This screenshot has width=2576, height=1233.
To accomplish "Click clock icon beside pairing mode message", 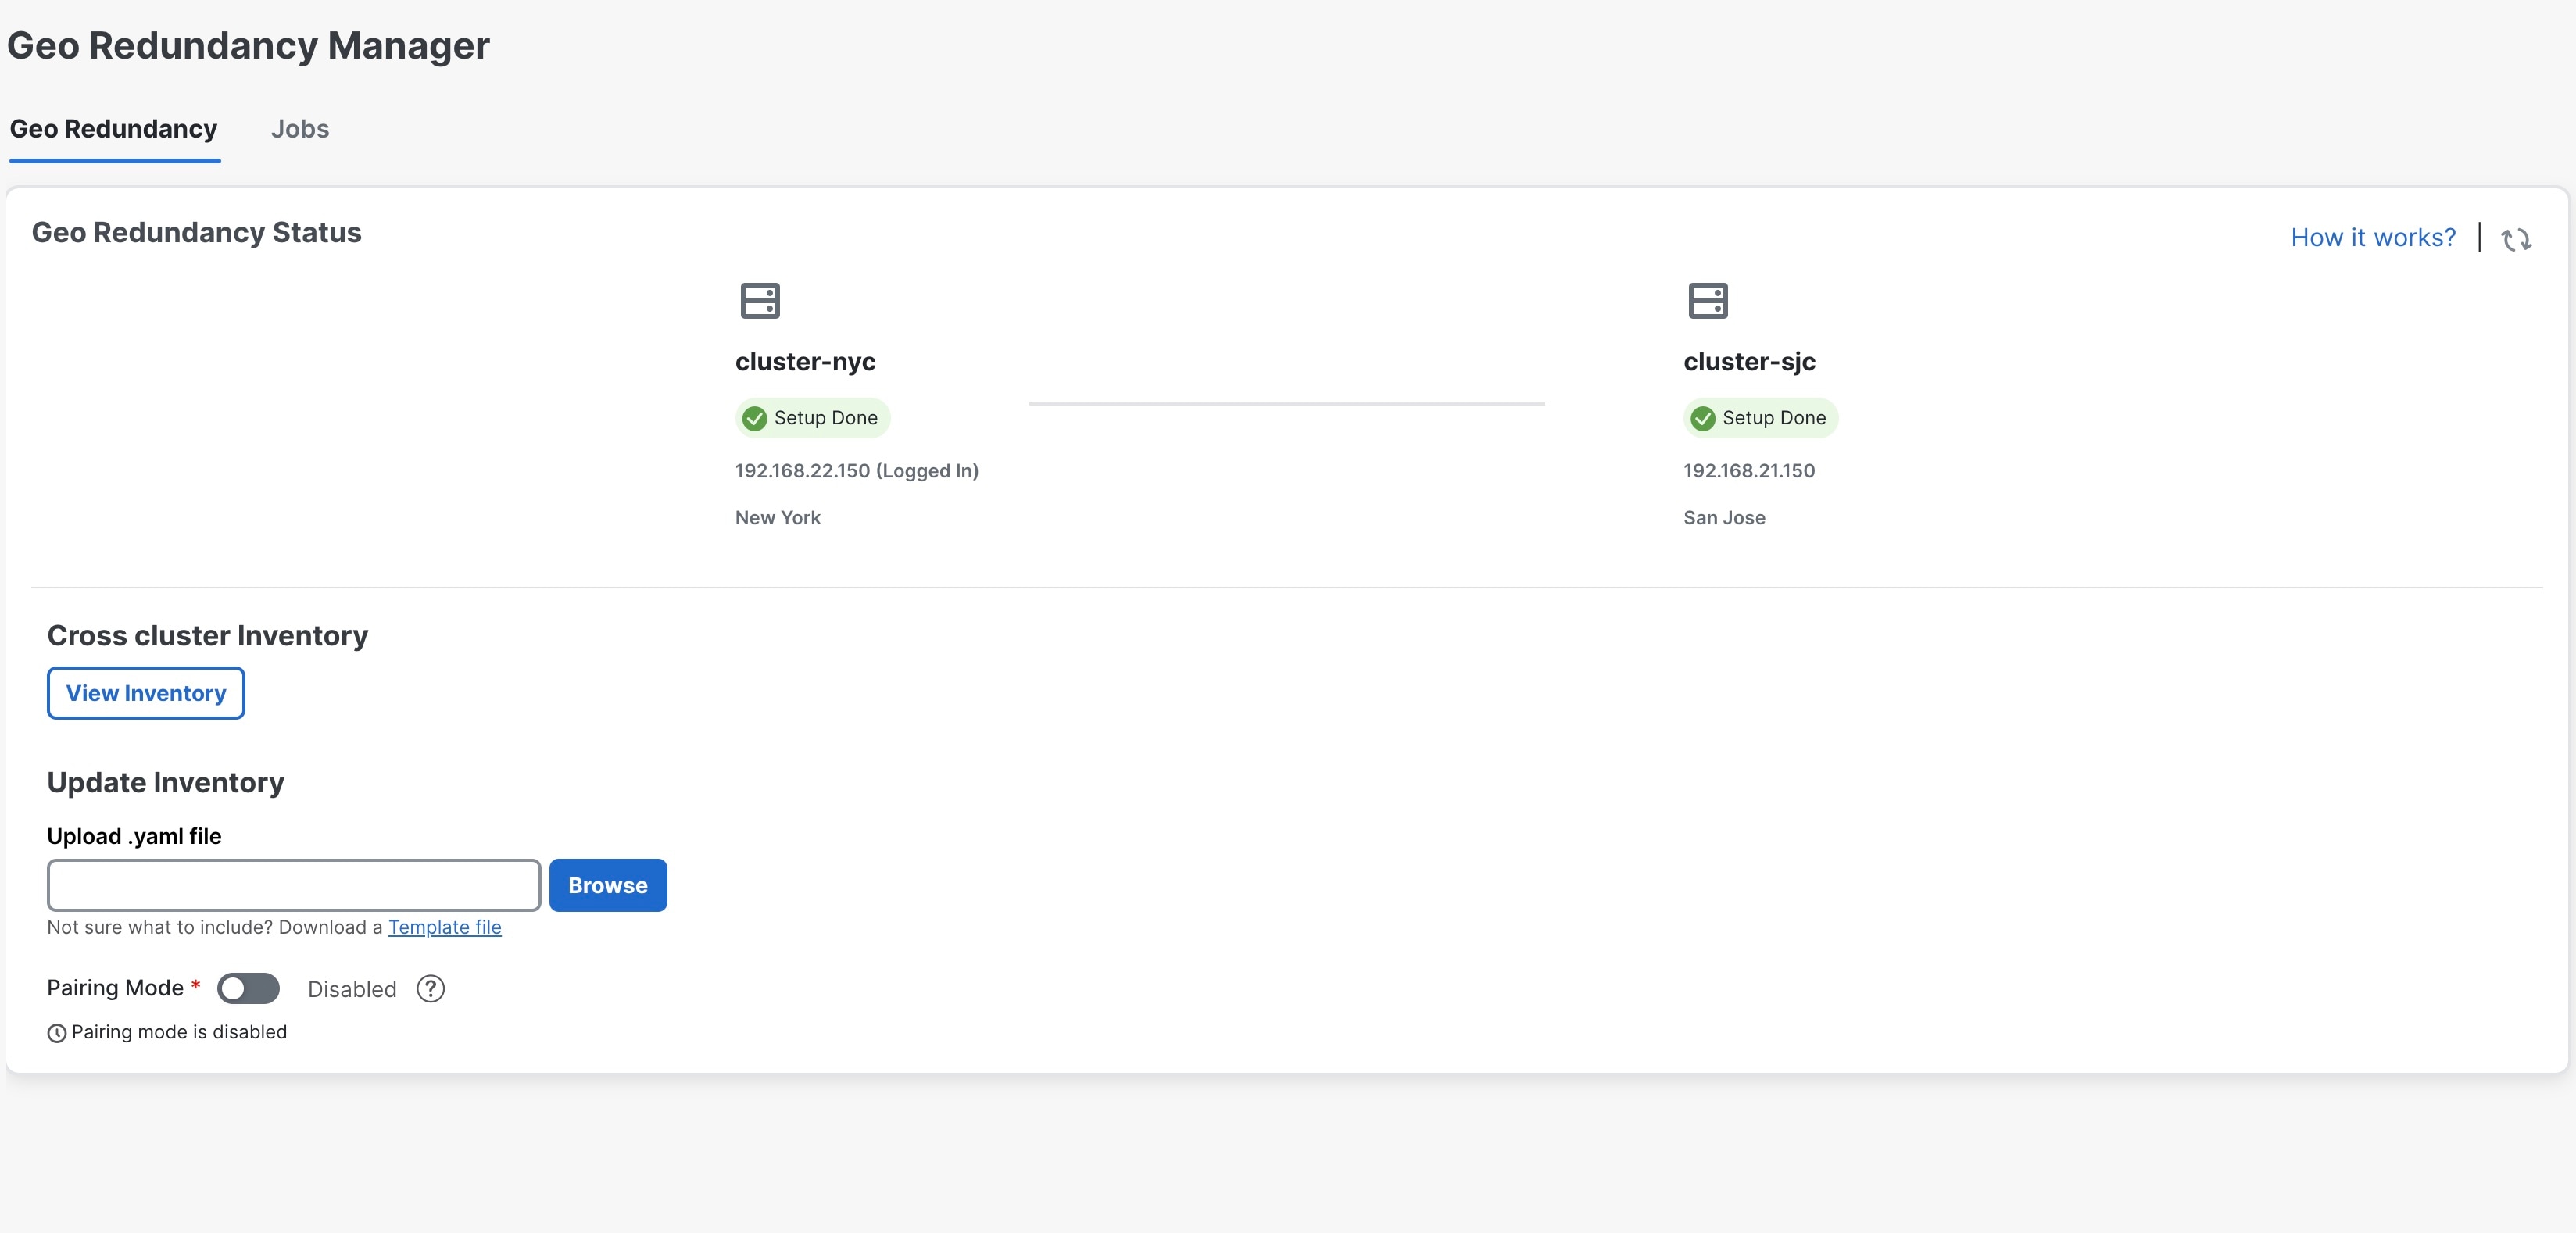I will tap(57, 1033).
